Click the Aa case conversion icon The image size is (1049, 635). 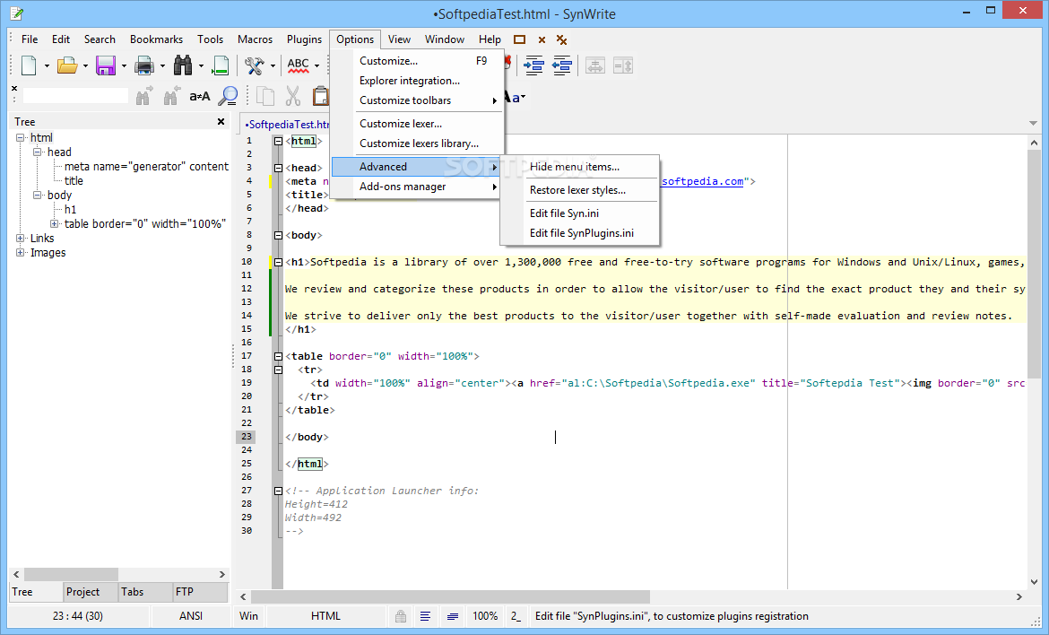pos(514,98)
